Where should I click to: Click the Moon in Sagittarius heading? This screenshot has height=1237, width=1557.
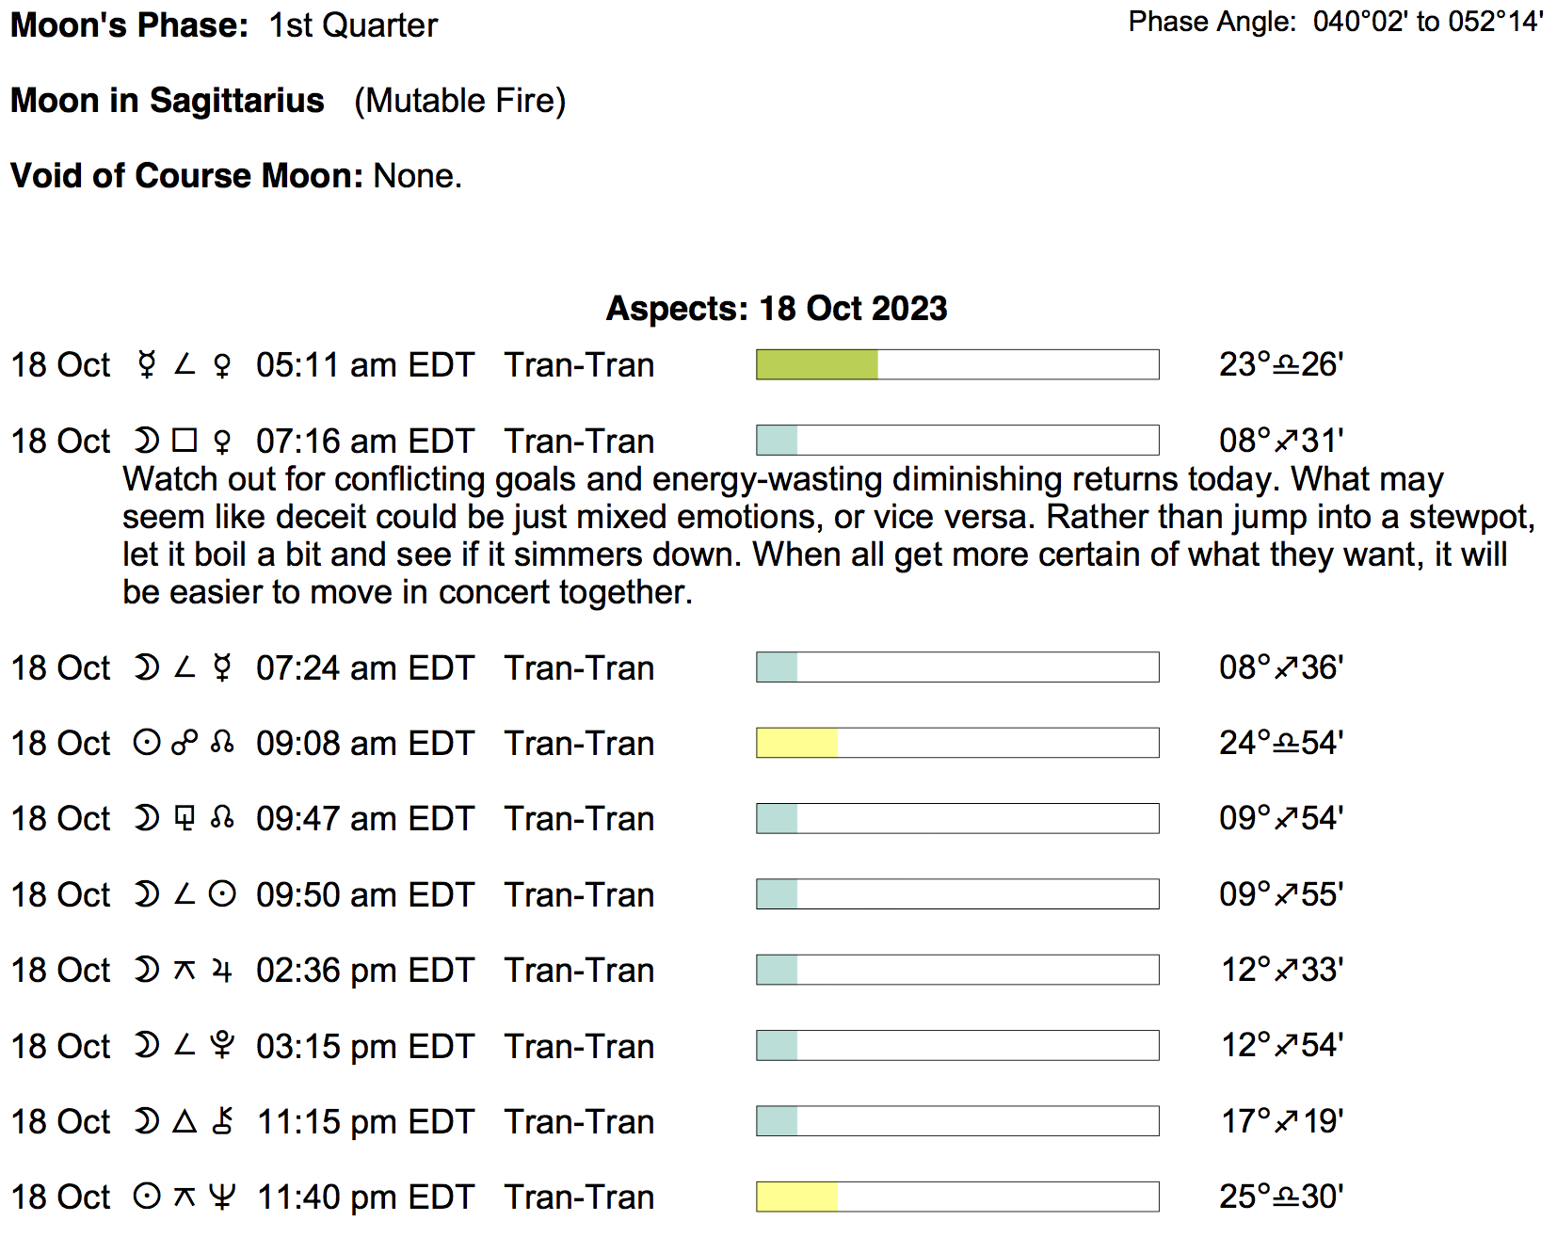[x=168, y=101]
